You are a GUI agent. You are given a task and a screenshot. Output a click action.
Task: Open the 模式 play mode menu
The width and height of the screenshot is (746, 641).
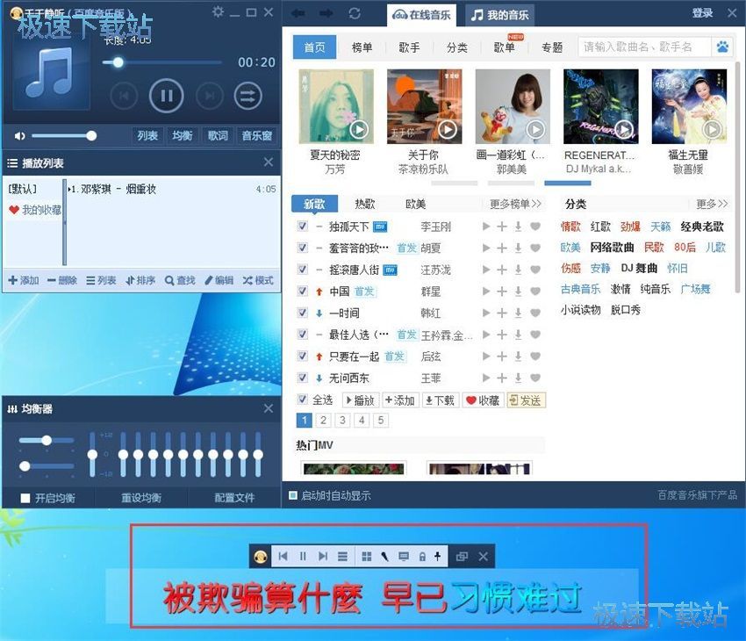pyautogui.click(x=258, y=280)
